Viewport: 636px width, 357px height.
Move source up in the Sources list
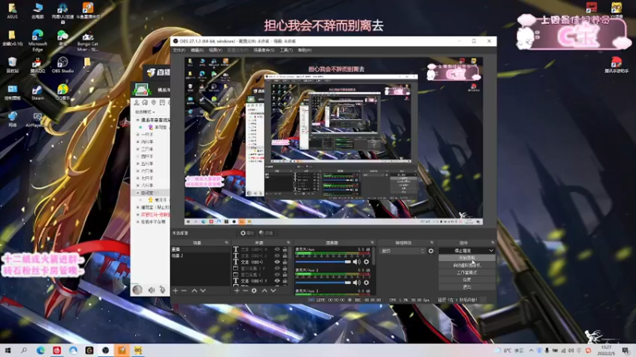265,290
